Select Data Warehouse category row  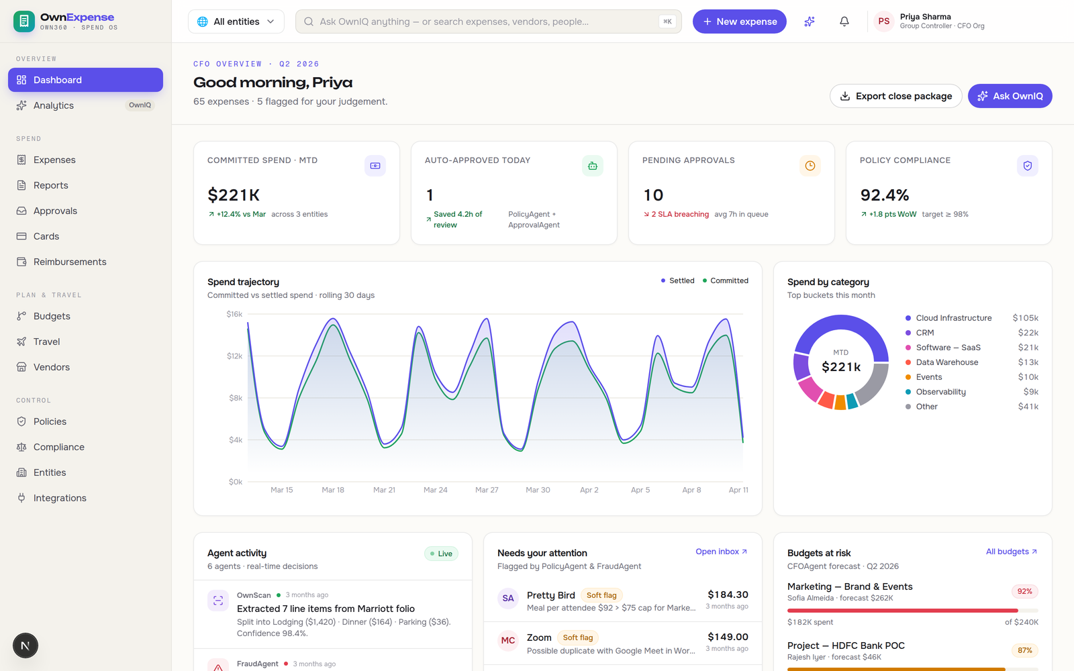(972, 362)
